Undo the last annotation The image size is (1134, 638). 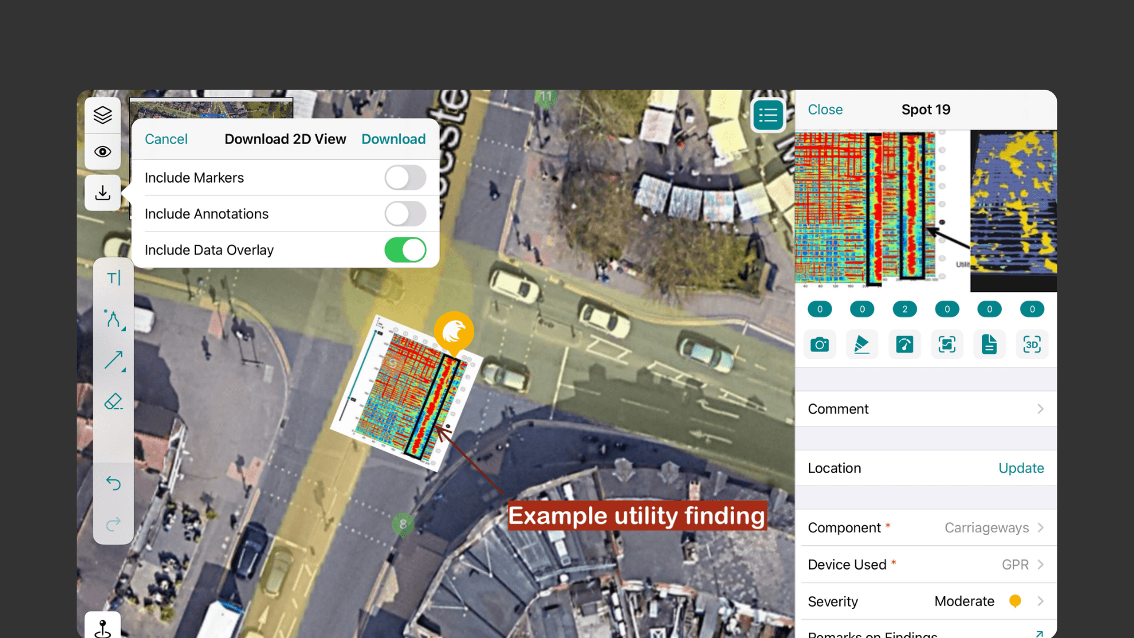113,483
